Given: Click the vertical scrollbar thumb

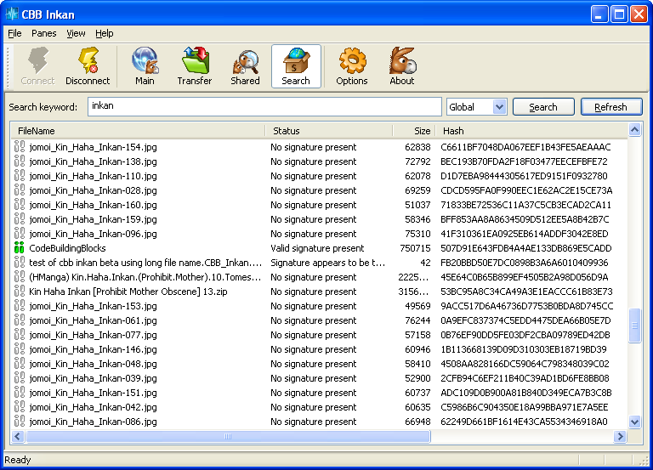Looking at the screenshot, I should tap(634, 326).
